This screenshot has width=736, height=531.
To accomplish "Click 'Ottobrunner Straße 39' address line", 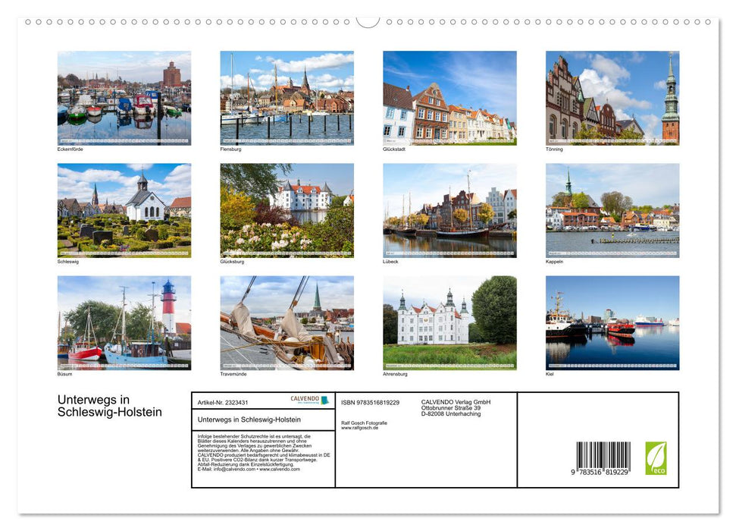I will 450,408.
